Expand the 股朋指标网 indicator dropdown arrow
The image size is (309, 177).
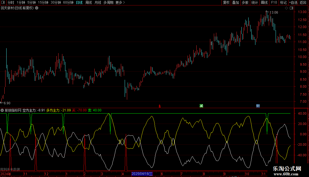pyautogui.click(x=2, y=110)
